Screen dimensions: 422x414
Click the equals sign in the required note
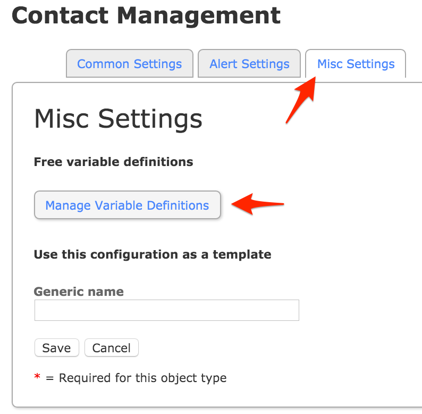pyautogui.click(x=50, y=378)
